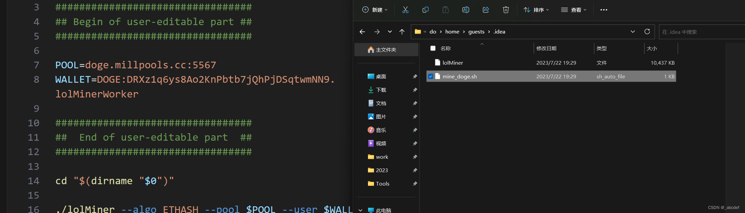
Task: Unpin 桌面 using its pin icon
Action: 415,76
